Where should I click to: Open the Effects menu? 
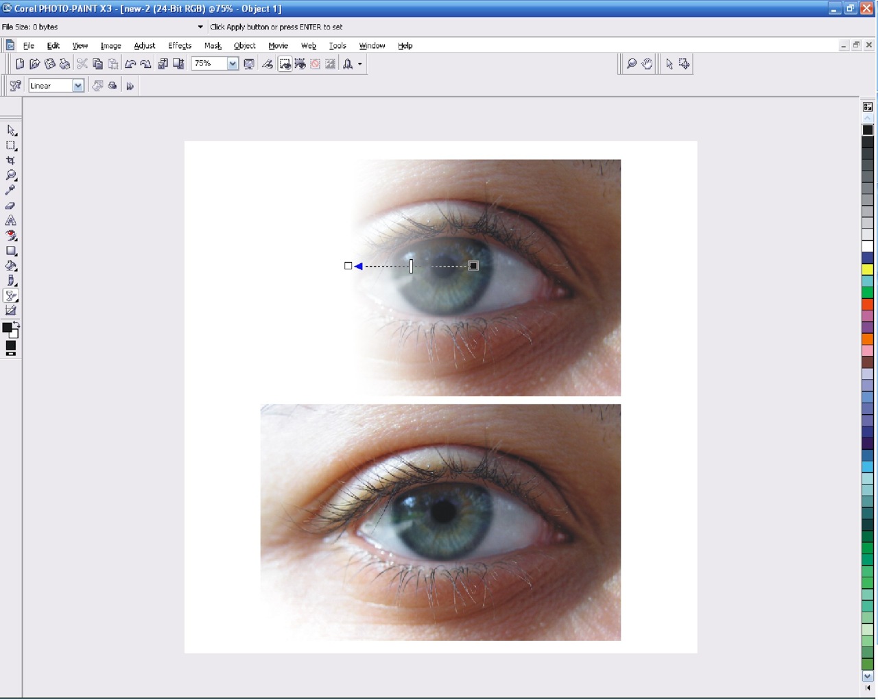180,45
